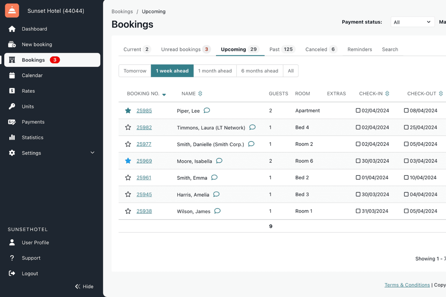
Task: Click the Support question mark icon
Action: coord(12,258)
